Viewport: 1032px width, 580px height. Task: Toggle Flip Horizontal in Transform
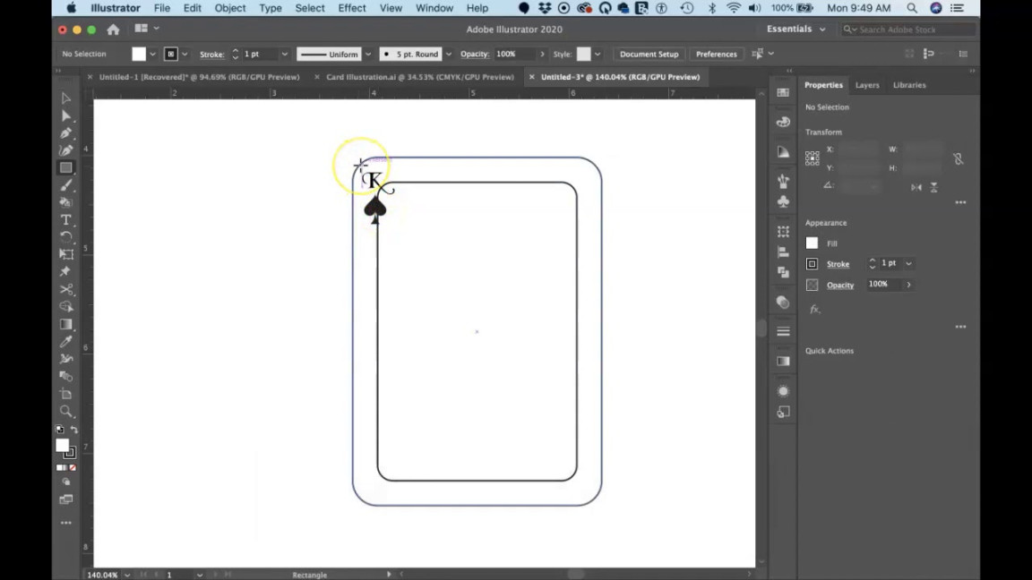(916, 187)
